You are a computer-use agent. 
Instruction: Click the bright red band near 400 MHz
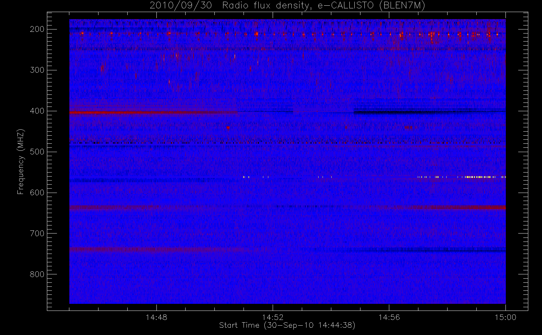click(153, 113)
